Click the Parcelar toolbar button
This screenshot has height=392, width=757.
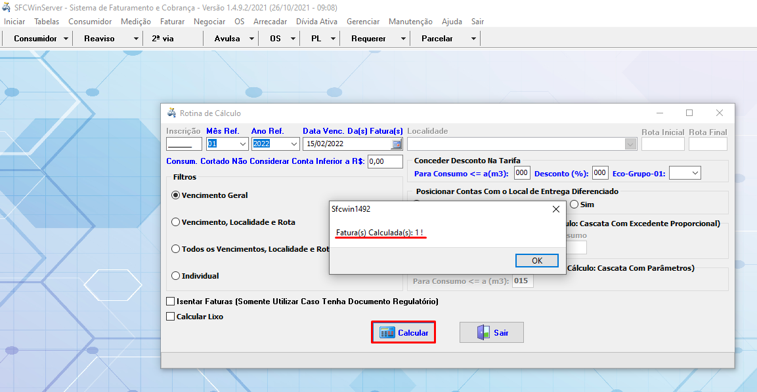(437, 39)
